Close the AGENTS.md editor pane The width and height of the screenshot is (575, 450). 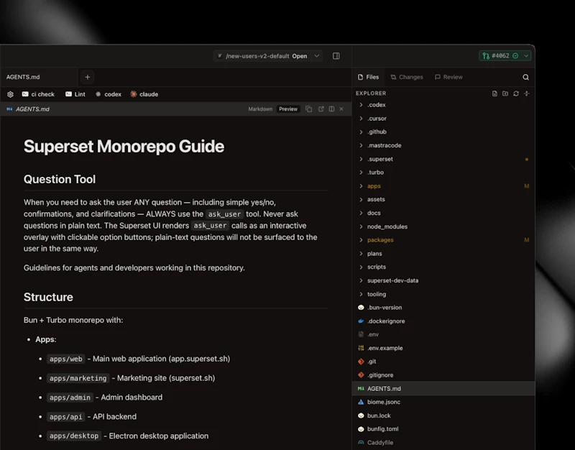[x=341, y=109]
